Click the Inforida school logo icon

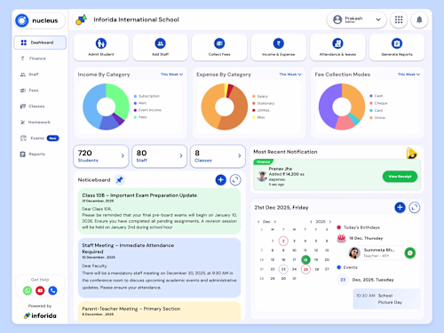(x=81, y=20)
